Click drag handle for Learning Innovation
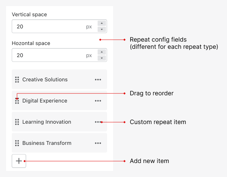Screen dimensions: 227x177 click(17, 122)
